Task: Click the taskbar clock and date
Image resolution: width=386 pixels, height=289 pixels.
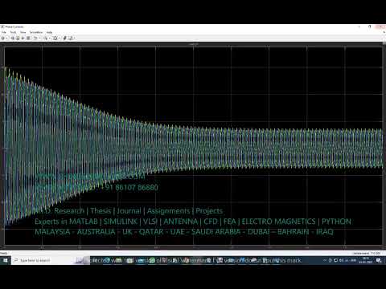Action: coord(366,260)
